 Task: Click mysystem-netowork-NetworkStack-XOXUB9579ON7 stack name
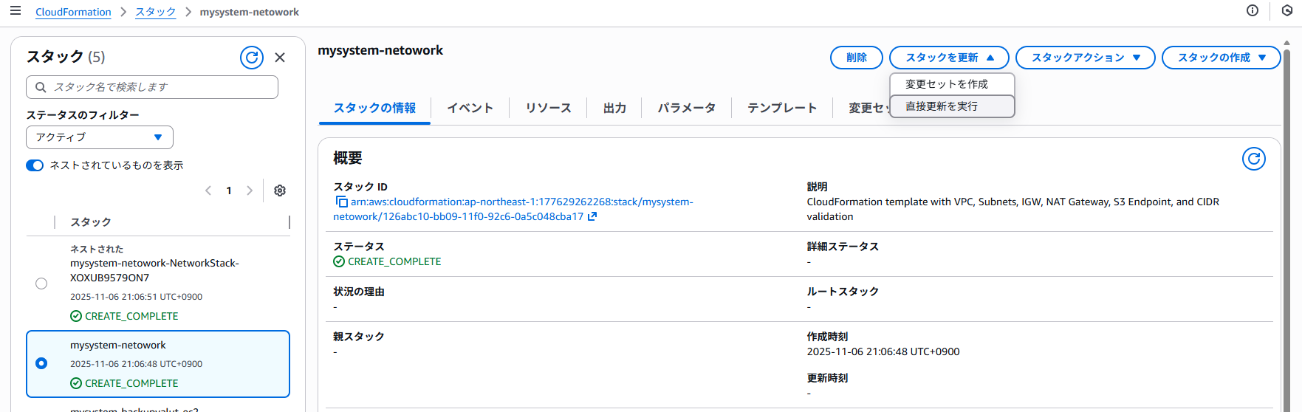[154, 270]
